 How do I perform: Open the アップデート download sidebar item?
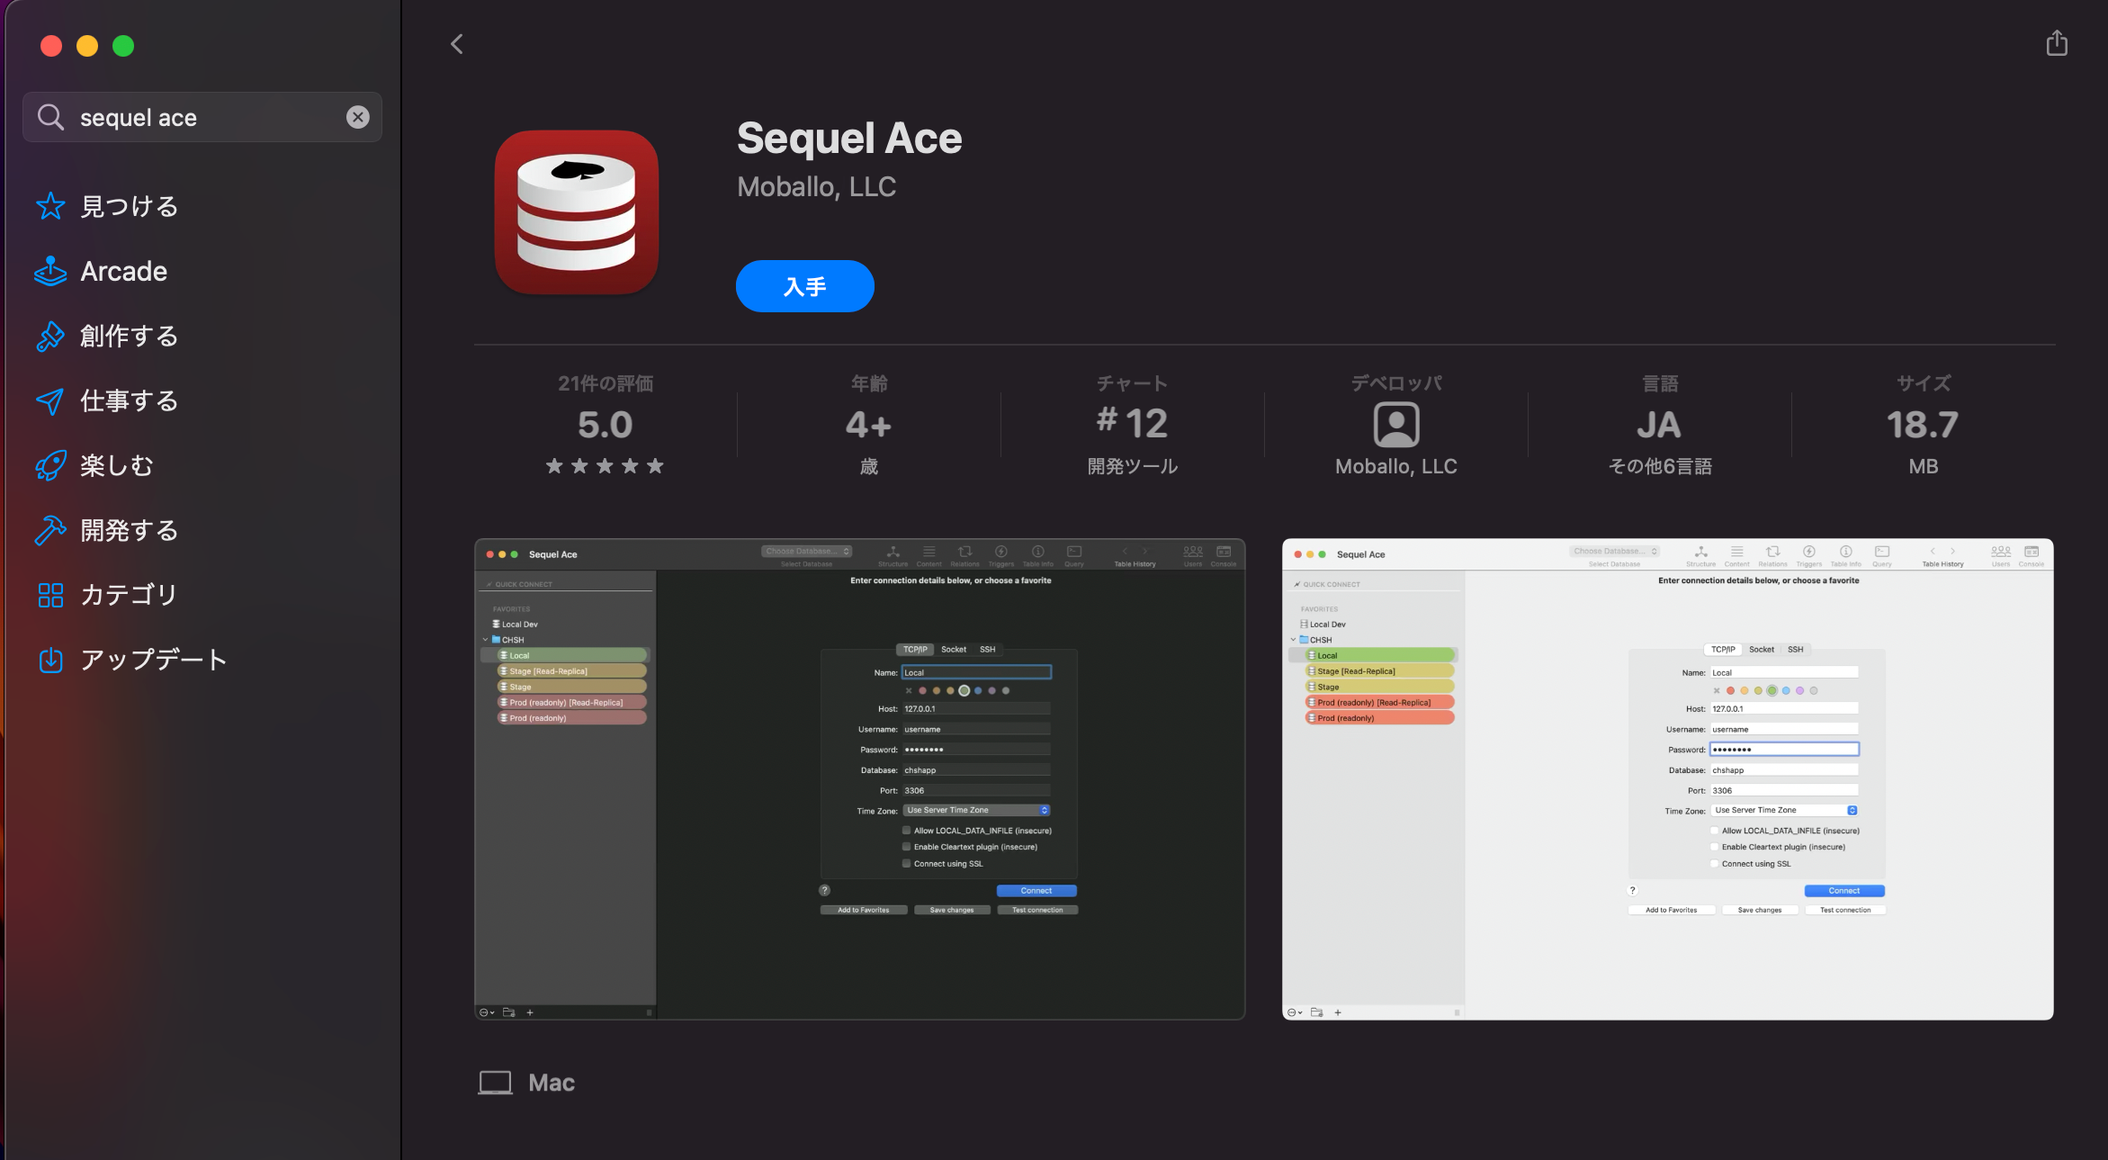[x=153, y=660]
